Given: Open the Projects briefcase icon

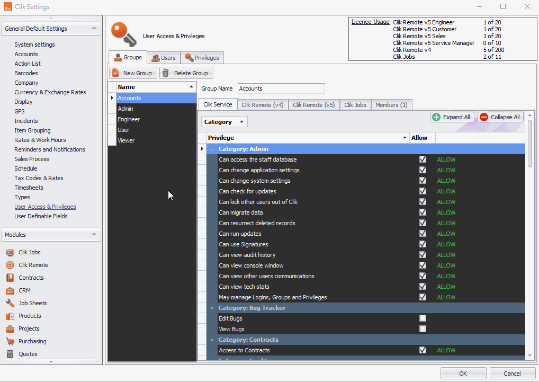Looking at the screenshot, I should click(x=10, y=328).
